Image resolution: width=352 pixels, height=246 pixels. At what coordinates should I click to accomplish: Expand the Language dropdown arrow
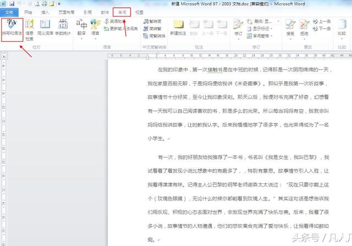(x=95, y=39)
